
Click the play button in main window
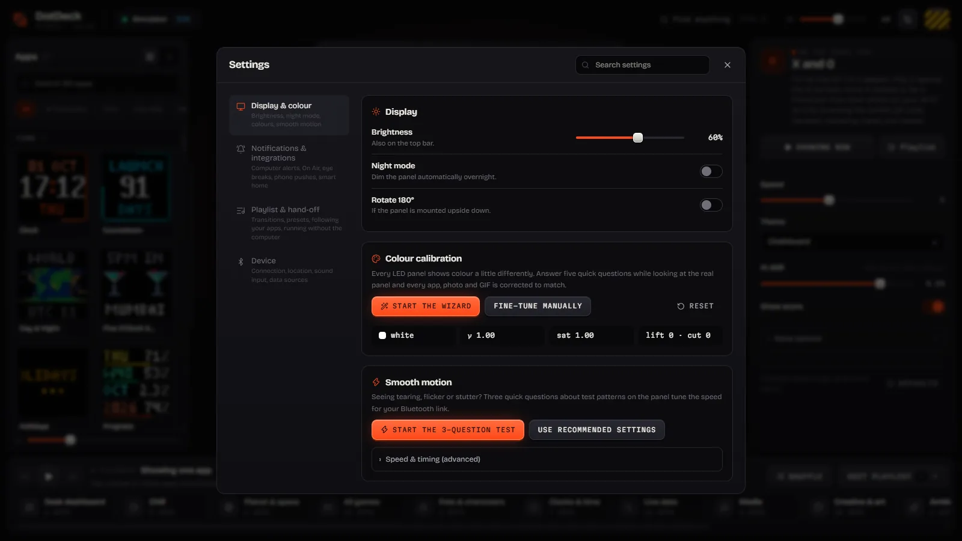click(49, 477)
